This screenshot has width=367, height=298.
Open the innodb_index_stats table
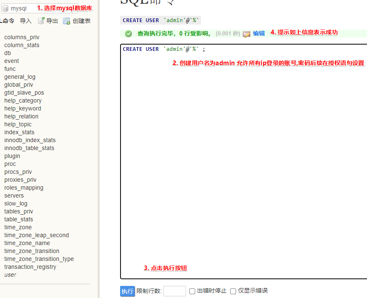click(x=30, y=140)
